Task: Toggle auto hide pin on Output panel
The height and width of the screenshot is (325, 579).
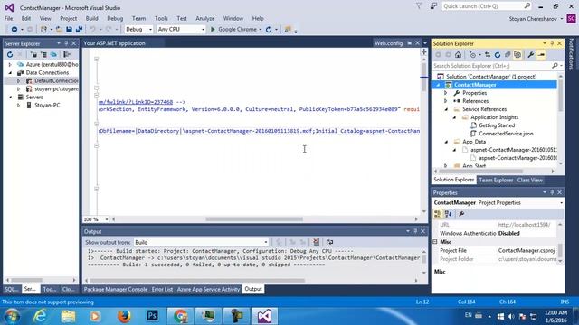Action: [x=415, y=231]
